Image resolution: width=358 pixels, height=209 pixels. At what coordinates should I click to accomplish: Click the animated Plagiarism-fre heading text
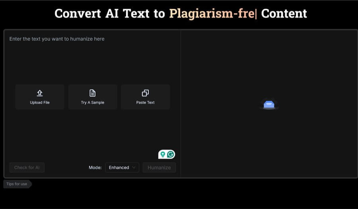point(212,13)
